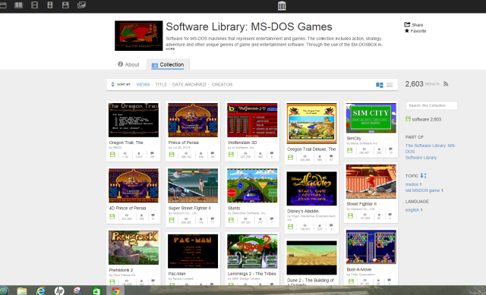
Task: Open Super Street Fighter II title
Action: click(189, 208)
